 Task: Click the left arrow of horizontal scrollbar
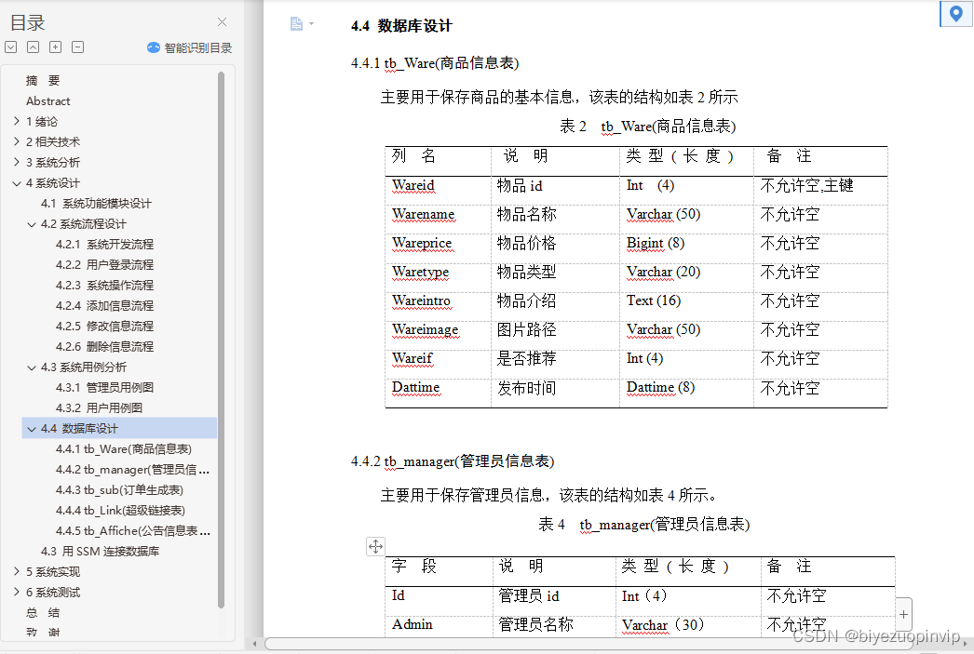[254, 644]
